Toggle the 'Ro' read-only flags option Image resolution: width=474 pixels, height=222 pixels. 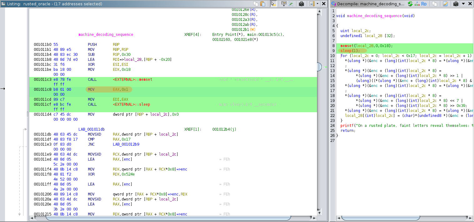coord(424,4)
